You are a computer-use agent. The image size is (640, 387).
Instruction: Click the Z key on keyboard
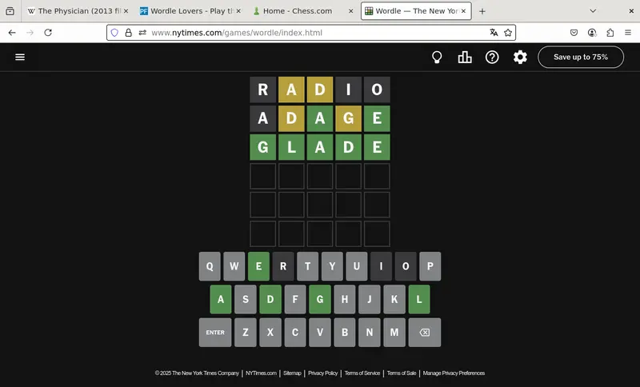pyautogui.click(x=246, y=333)
